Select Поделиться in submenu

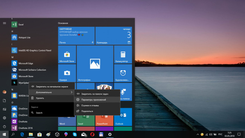coord(97,111)
